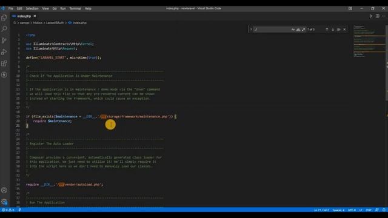Click the 'vendor/autoload.php' string
Viewport: 388px width, 218px height.
(x=82, y=185)
